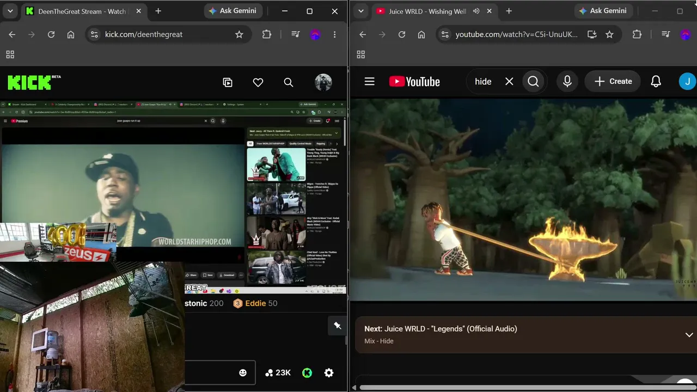The image size is (697, 392).
Task: Click the green Kick icon beside chat settings
Action: (307, 373)
